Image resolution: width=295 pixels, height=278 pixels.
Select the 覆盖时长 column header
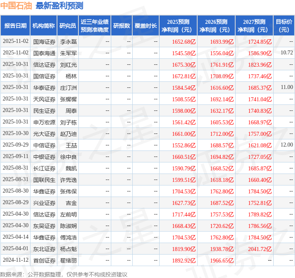coord(146,26)
